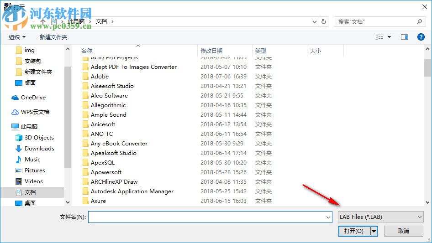Click the arrow beside 打开 button
This screenshot has width=432, height=243.
374,231
